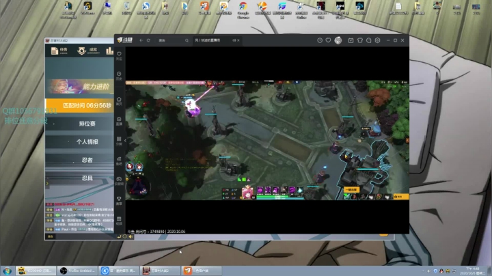Open Games in the Douyu sidebar
The width and height of the screenshot is (492, 276).
point(119,180)
